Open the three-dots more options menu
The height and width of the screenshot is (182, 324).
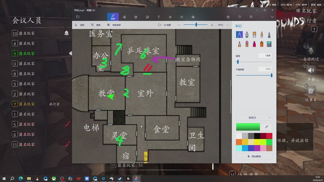(228, 25)
